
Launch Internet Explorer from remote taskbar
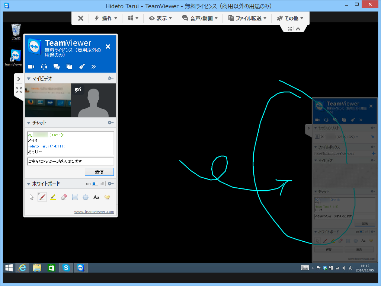click(23, 268)
